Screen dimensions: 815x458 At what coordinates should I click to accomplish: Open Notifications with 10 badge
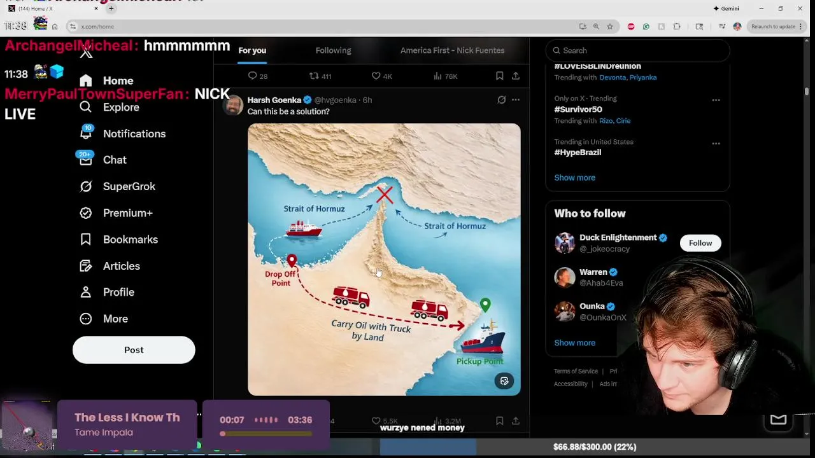(122, 134)
